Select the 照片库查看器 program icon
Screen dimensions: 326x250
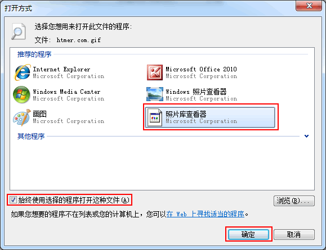click(155, 117)
